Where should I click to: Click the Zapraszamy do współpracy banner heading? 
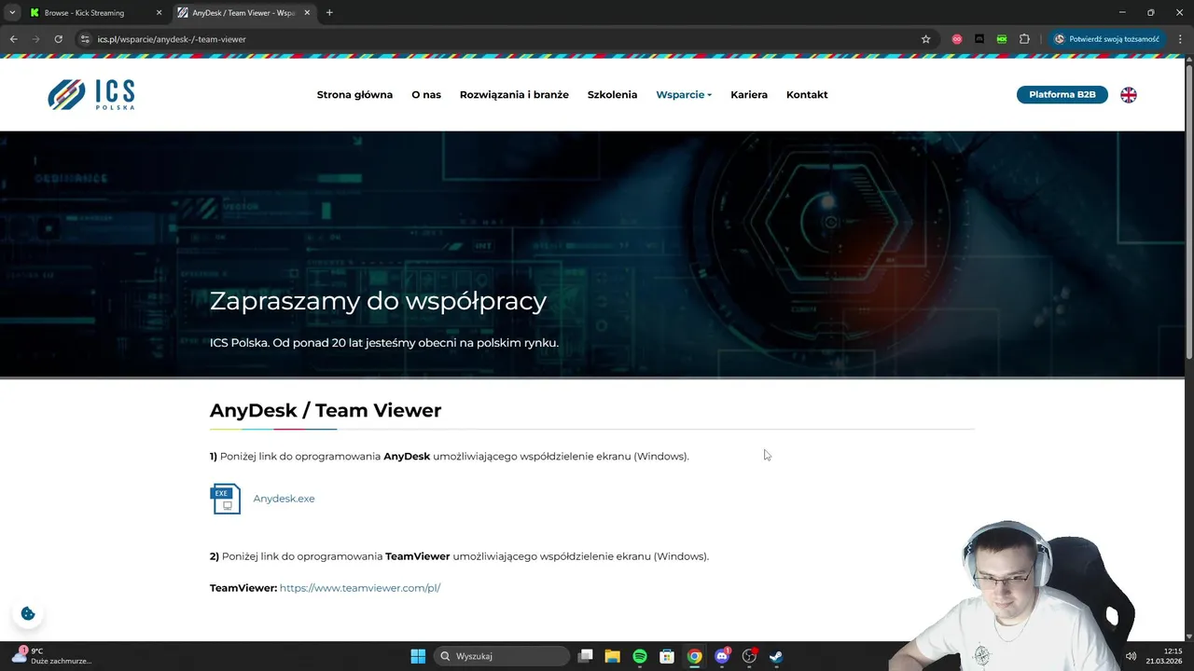(378, 301)
